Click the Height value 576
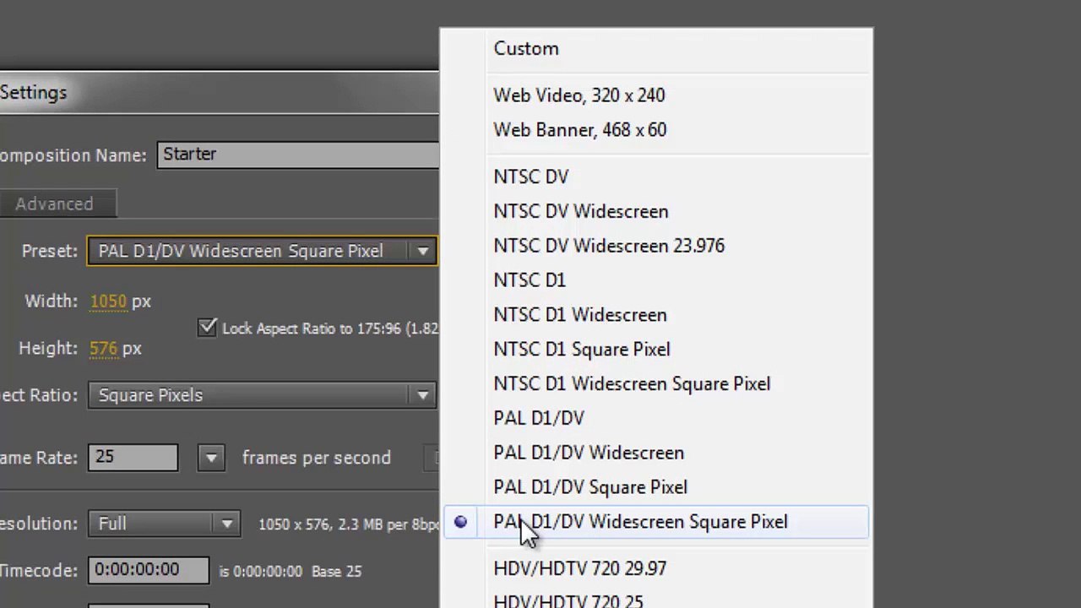Viewport: 1081px width, 608px height. tap(103, 349)
